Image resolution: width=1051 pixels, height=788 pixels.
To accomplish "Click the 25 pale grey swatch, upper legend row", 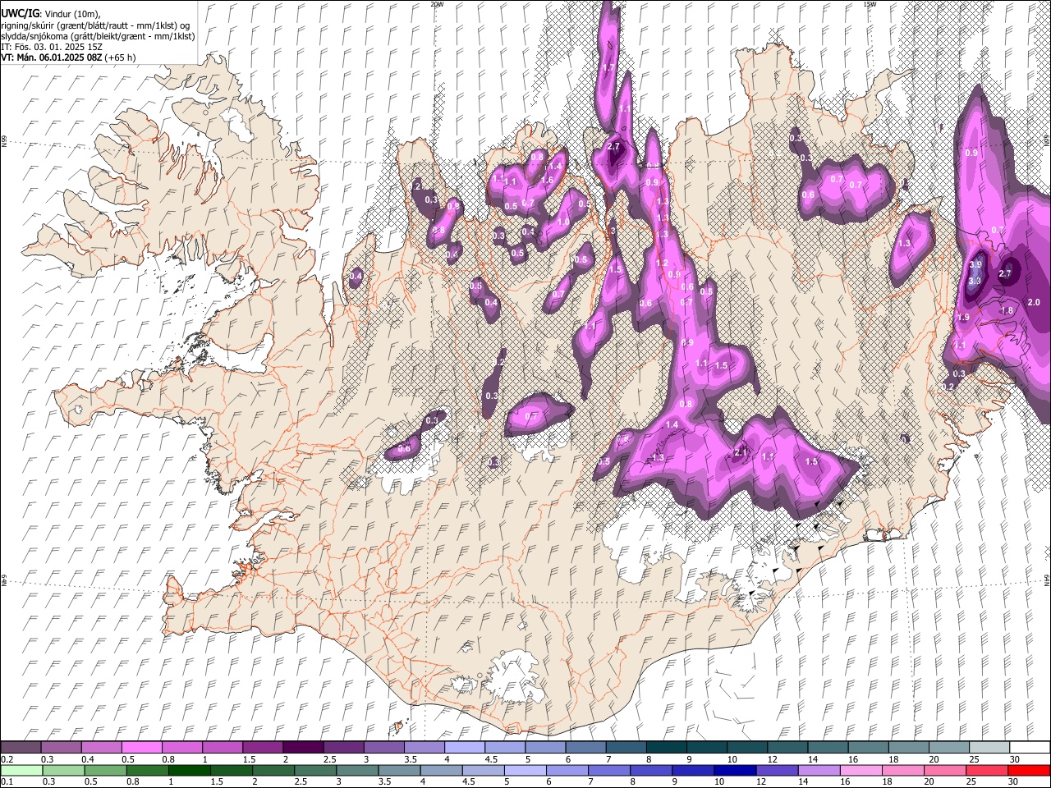I will pyautogui.click(x=988, y=747).
